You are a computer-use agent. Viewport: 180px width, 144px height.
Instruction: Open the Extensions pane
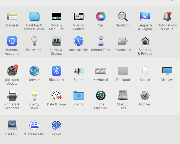(123, 41)
